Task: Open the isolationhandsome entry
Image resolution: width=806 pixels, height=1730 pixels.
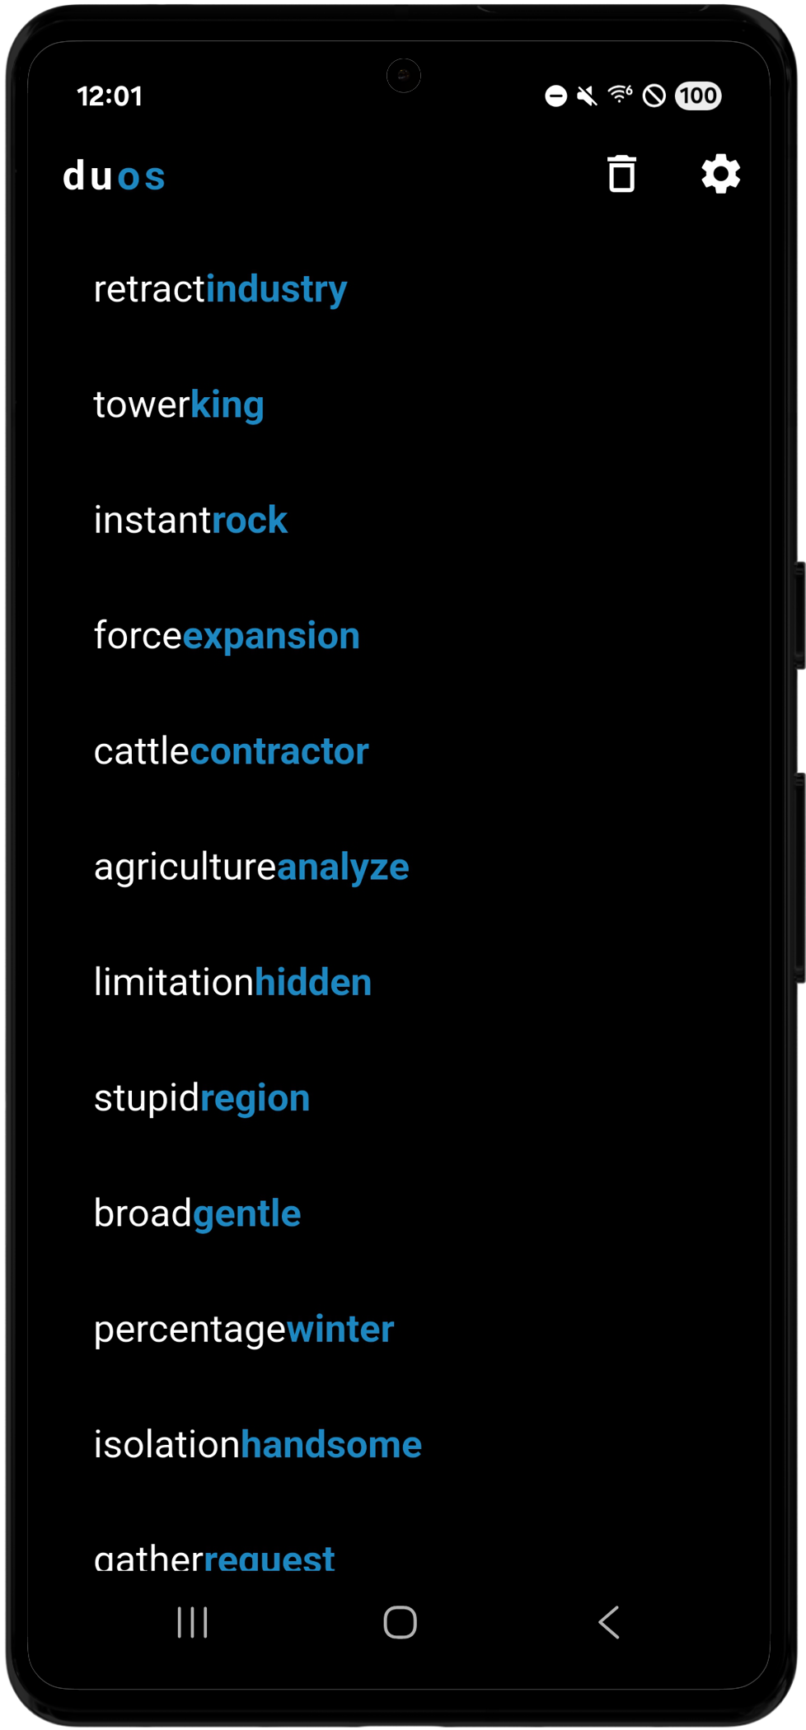Action: click(258, 1444)
